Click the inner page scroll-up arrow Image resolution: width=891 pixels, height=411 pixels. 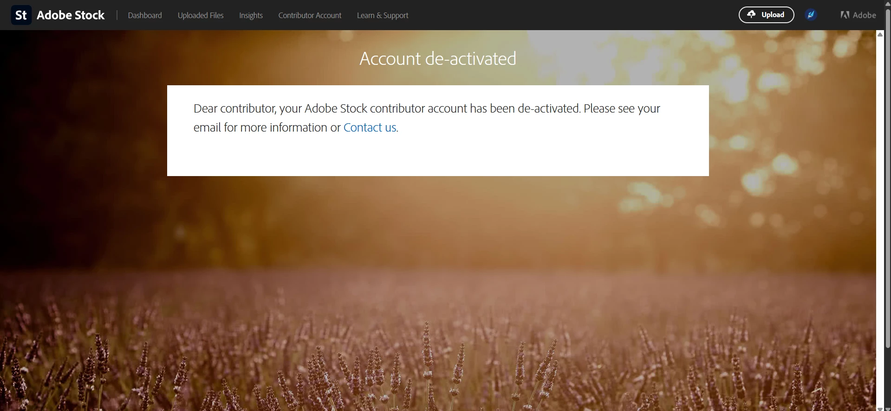(880, 34)
